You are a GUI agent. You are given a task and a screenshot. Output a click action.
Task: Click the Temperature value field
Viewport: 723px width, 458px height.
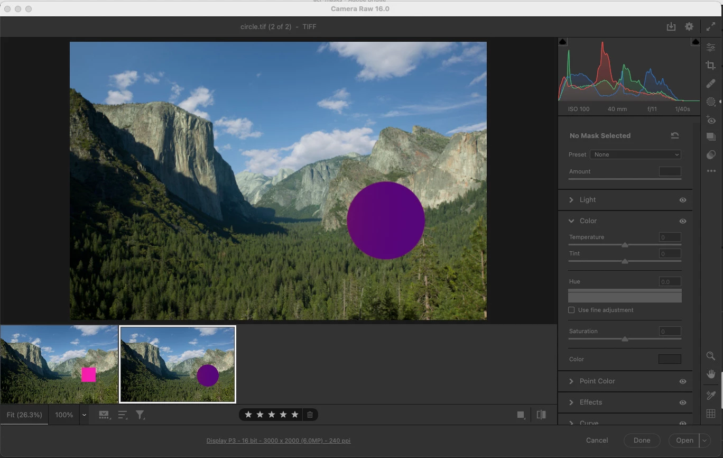click(x=670, y=237)
